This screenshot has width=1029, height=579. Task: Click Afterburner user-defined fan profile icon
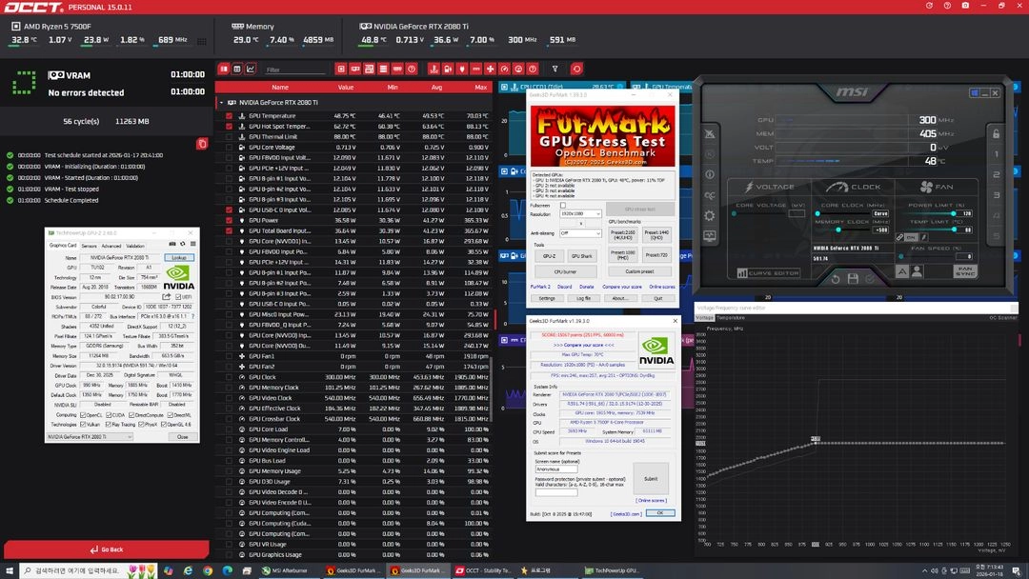[x=917, y=271]
